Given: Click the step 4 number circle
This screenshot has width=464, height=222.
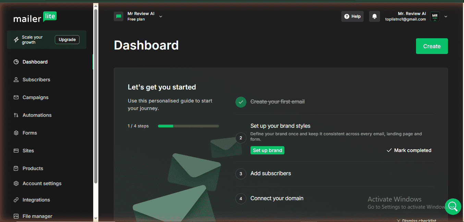Looking at the screenshot, I should point(241,198).
